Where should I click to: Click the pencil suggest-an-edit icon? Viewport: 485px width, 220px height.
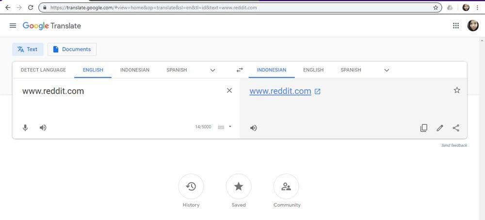coord(440,128)
